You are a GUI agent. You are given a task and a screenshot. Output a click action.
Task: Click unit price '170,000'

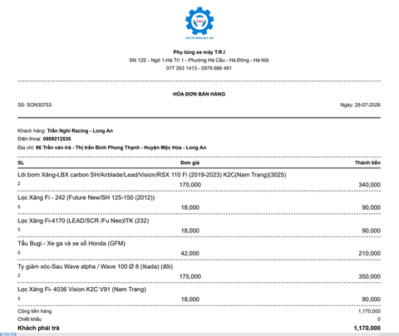(190, 185)
